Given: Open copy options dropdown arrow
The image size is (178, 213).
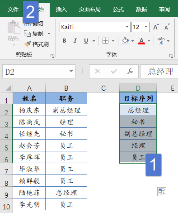Looking at the screenshot, I should pyautogui.click(x=49, y=34).
